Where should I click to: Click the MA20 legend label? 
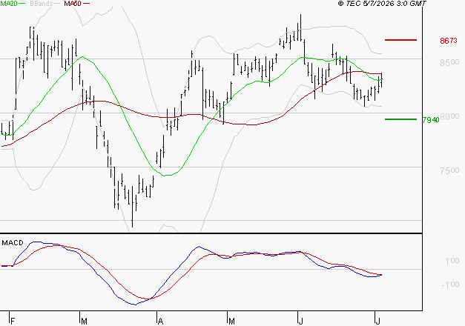click(x=9, y=4)
